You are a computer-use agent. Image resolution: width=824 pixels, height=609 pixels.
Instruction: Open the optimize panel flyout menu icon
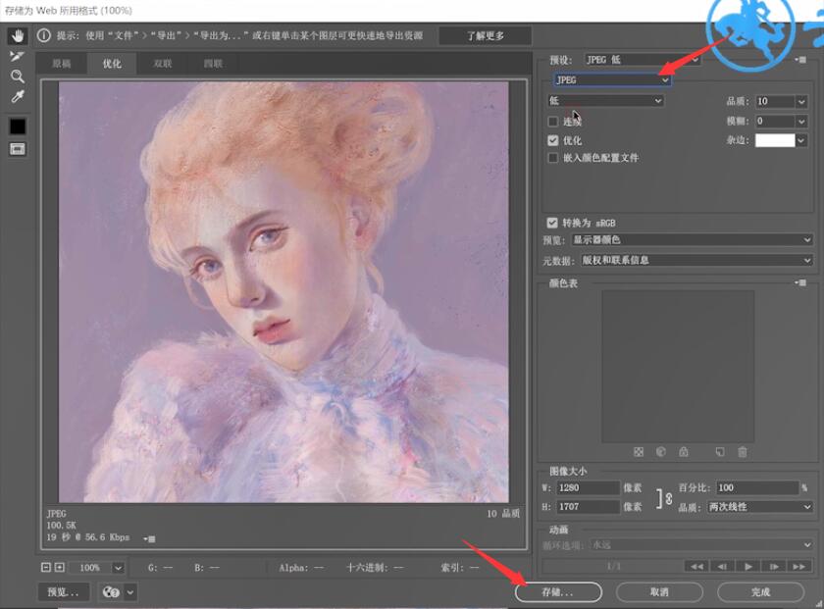pos(800,60)
